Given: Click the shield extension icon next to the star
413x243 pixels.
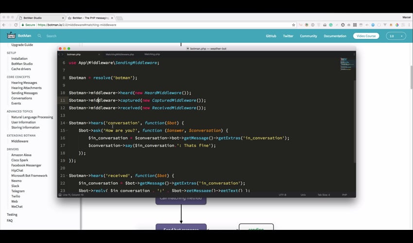Looking at the screenshot, I should point(319,25).
